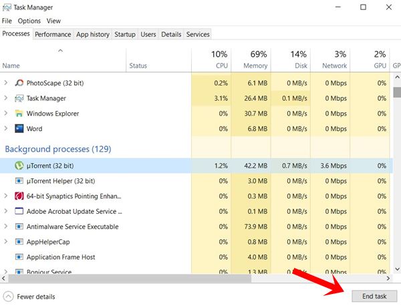Viewport: 401px width, 308px height.
Task: Click the Word application icon
Action: coord(19,128)
